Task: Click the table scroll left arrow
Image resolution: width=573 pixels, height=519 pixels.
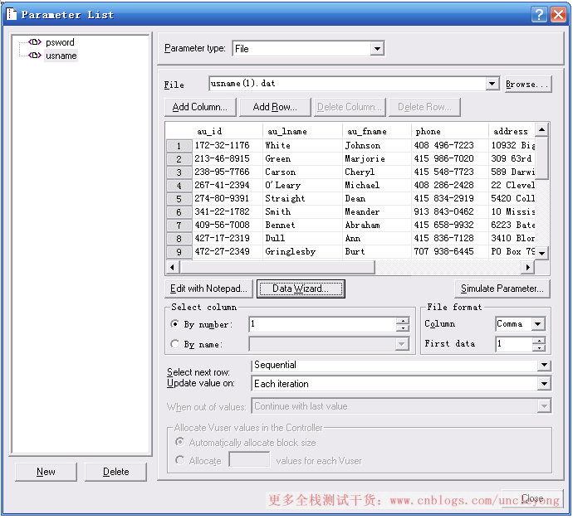Action: 173,267
